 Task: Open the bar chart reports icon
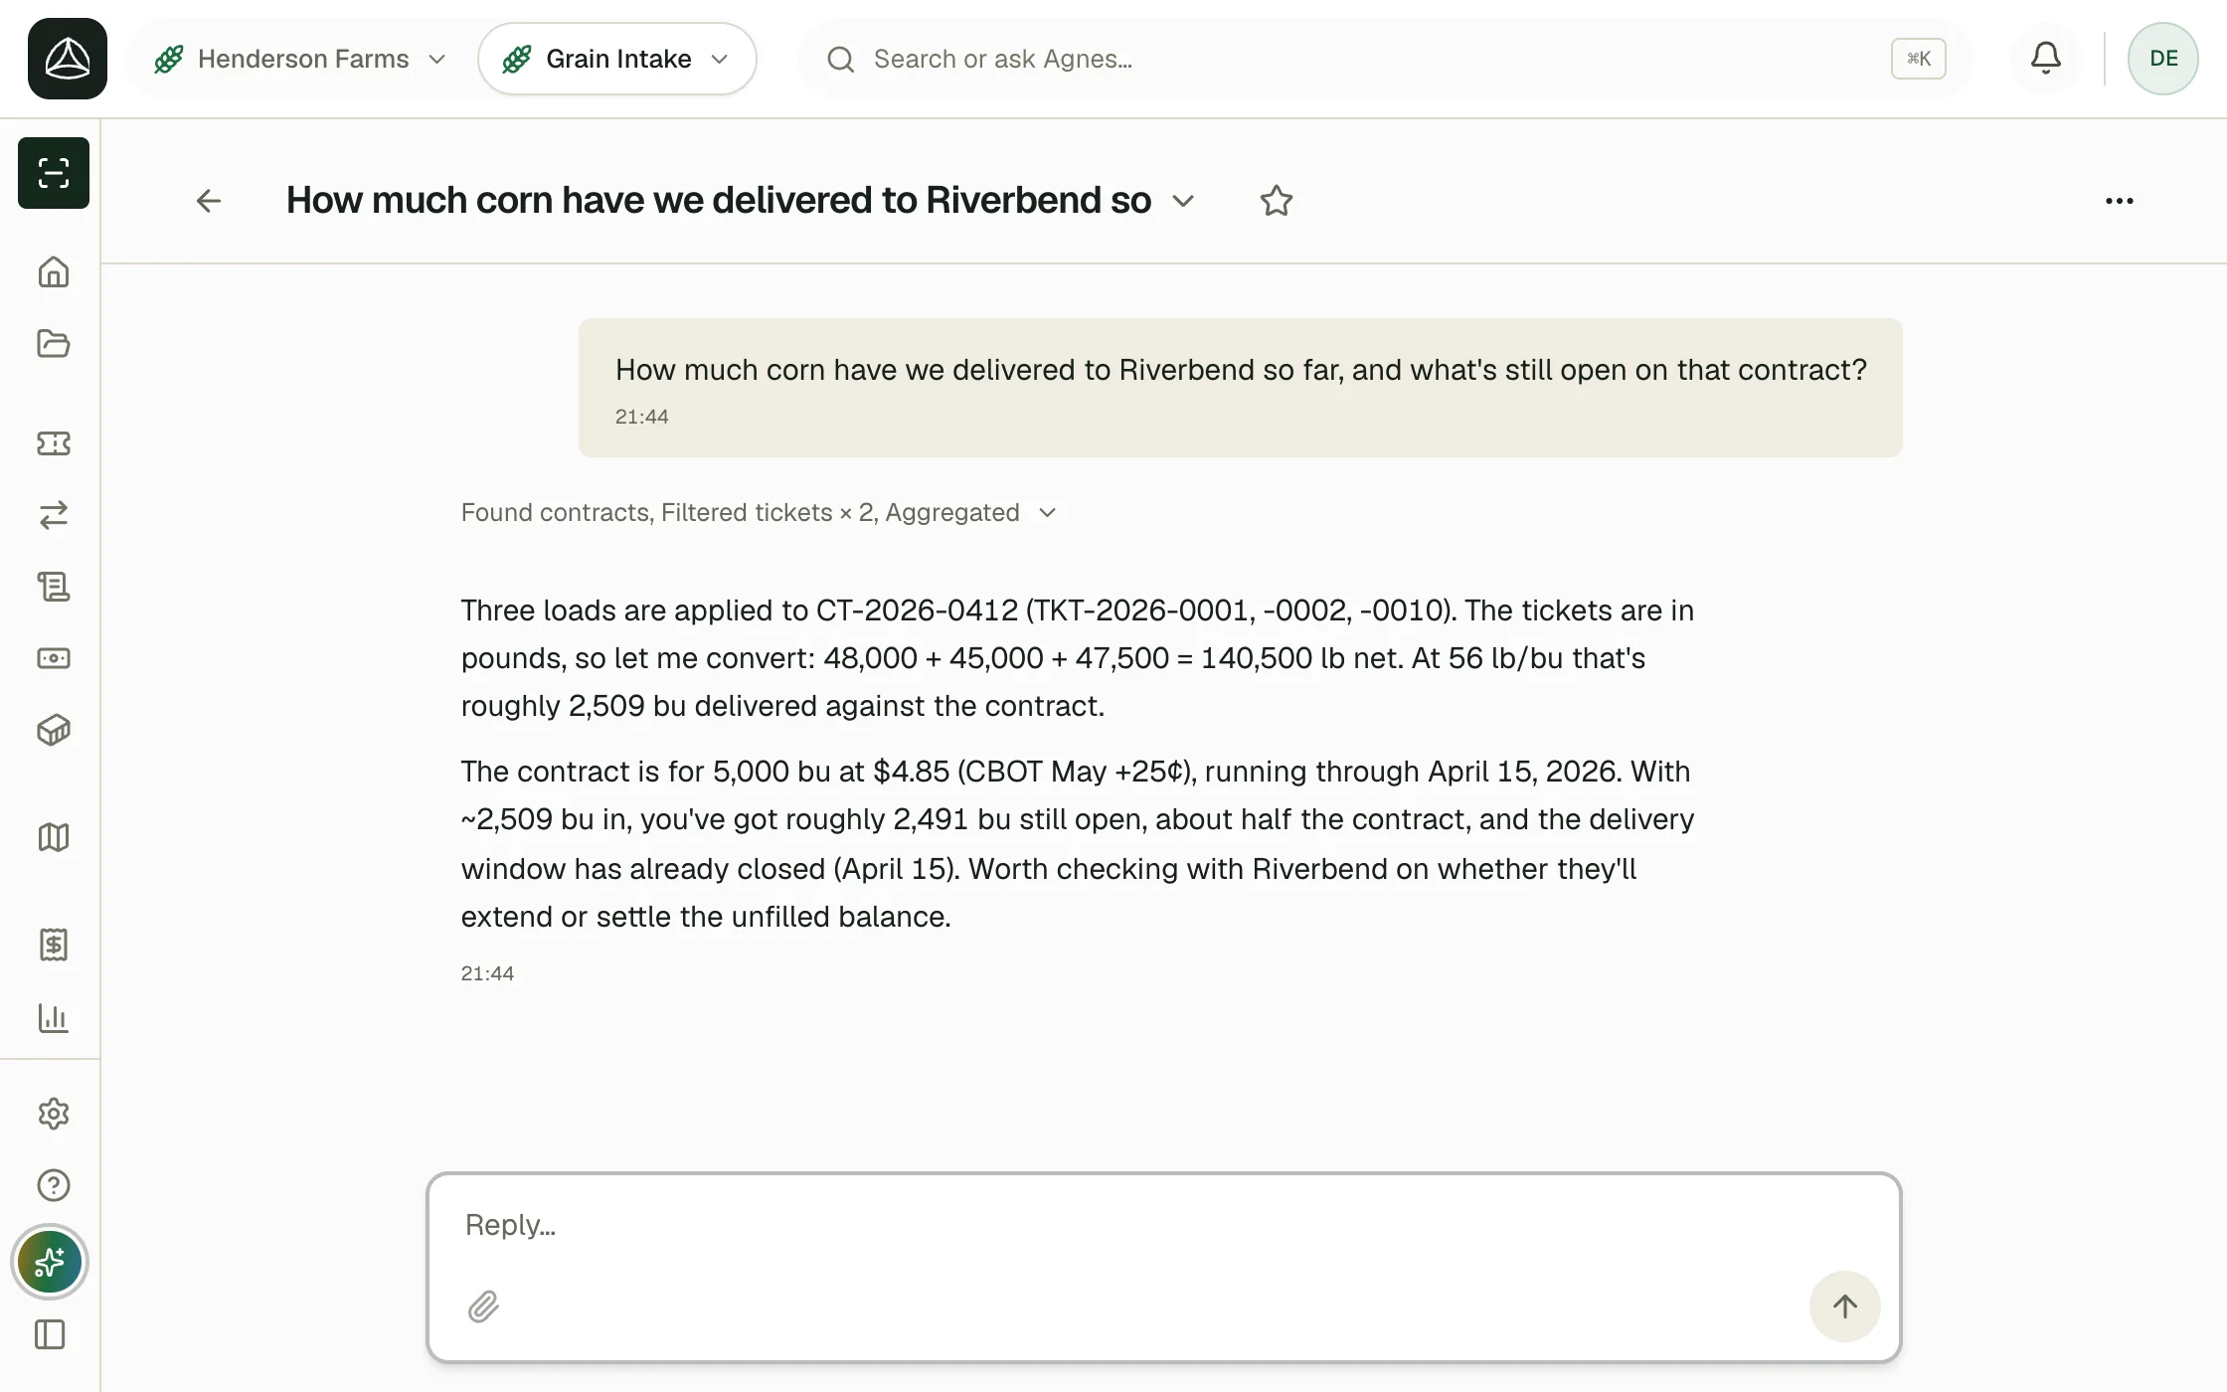tap(54, 1018)
